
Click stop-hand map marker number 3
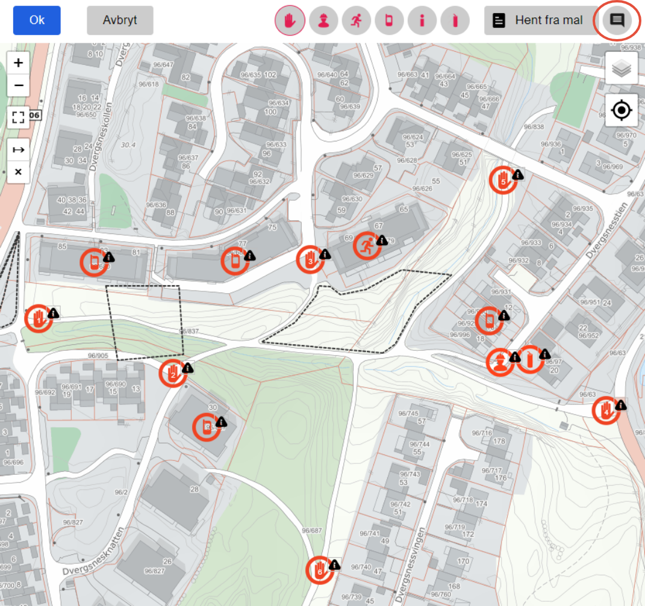pos(310,260)
